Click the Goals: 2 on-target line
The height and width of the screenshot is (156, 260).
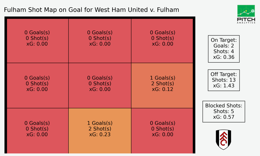click(224, 46)
